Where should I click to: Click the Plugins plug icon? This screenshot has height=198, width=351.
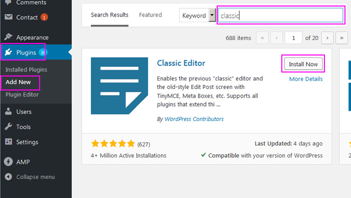[9, 52]
